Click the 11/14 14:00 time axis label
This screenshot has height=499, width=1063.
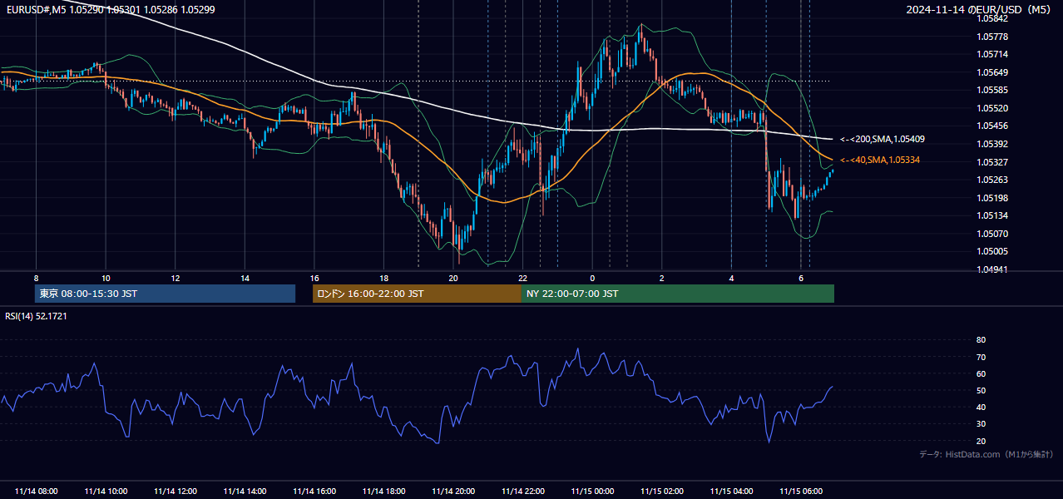pyautogui.click(x=245, y=492)
